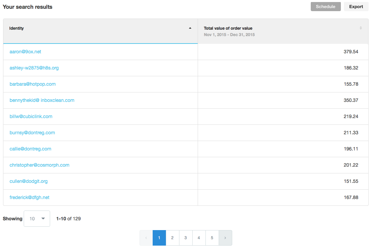
Task: Select the value 201.22
Action: point(351,165)
